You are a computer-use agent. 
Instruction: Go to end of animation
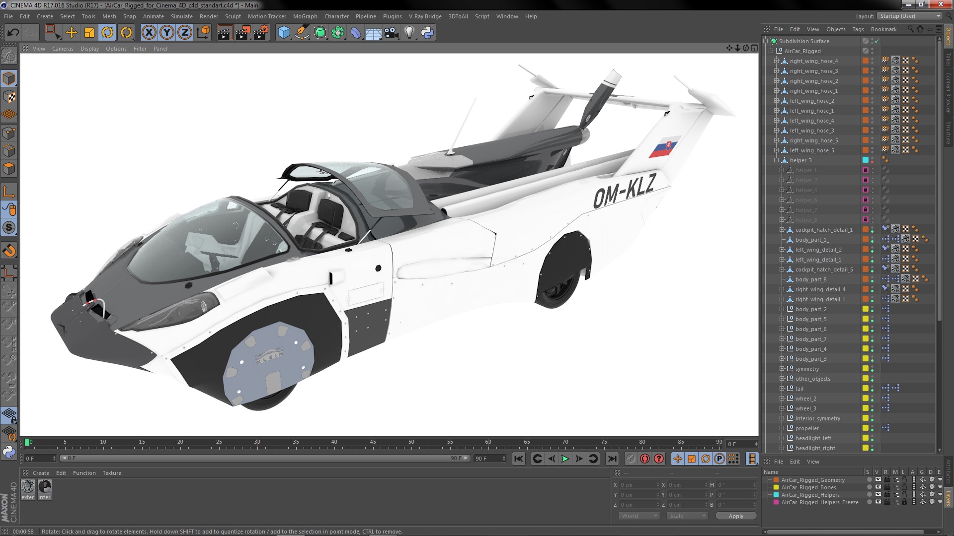[x=612, y=459]
